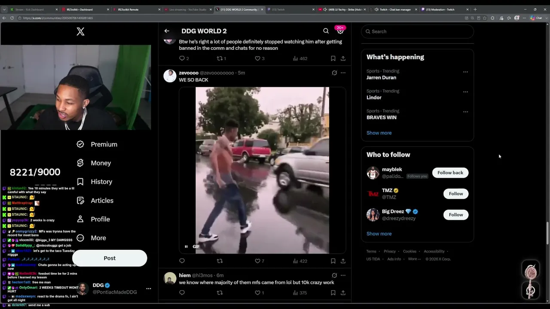Repost the 'Btw he's right' post
This screenshot has width=550, height=309.
point(220,58)
